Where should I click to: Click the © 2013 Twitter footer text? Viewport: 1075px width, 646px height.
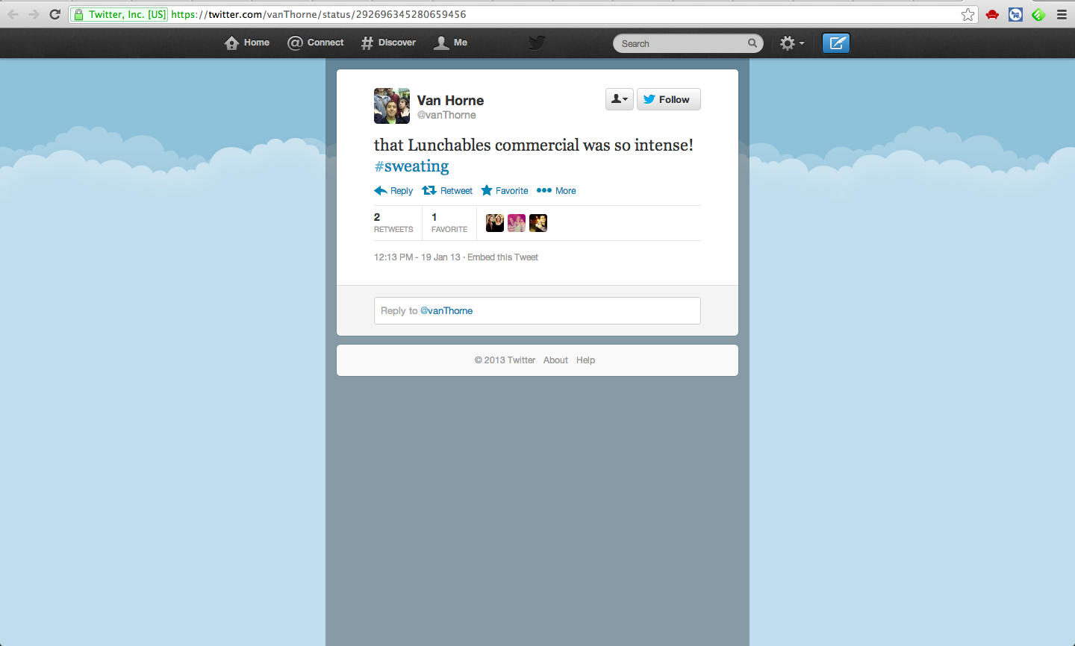505,360
